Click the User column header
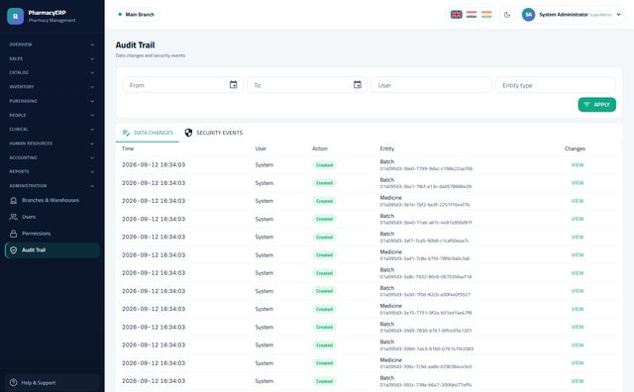634x392 pixels. [261, 148]
